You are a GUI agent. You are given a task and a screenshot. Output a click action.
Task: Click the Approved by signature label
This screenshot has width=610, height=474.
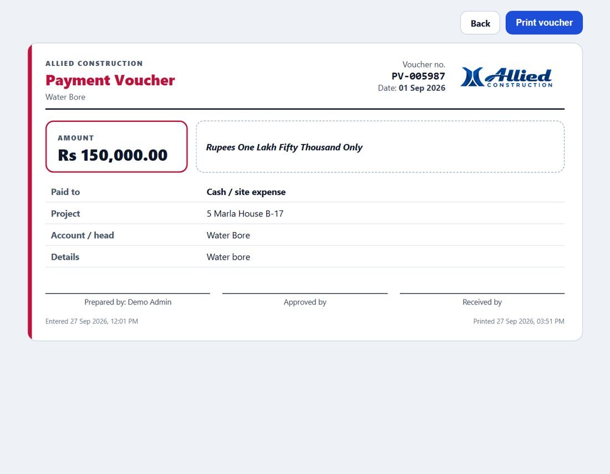click(x=305, y=302)
